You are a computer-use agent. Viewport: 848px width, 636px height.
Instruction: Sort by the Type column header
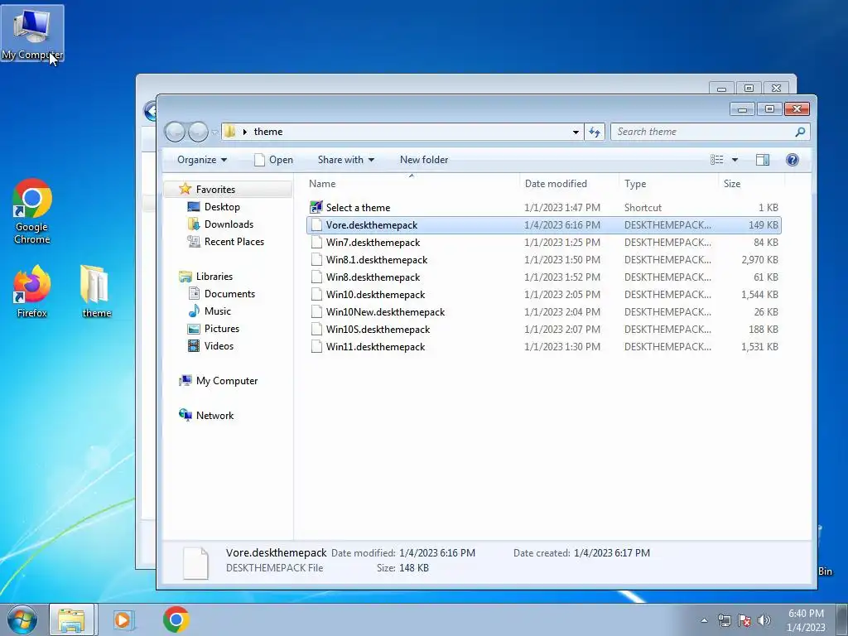point(668,184)
